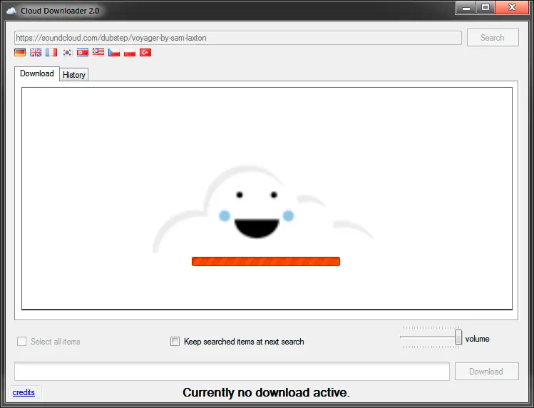Close the Cloud Downloader window
The width and height of the screenshot is (534, 408).
point(512,8)
